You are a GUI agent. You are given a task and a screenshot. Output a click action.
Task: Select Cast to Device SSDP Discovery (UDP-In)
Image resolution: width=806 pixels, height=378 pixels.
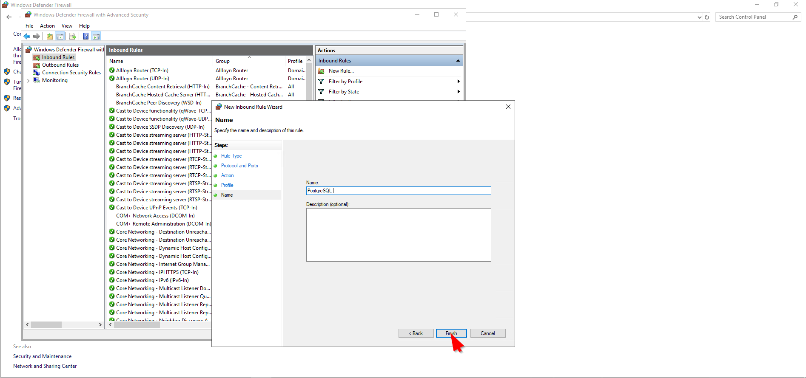pos(160,127)
